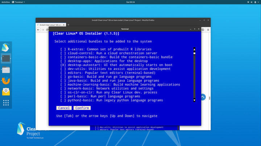The width and height of the screenshot is (261, 146).
Task: Click the 'Clear Linux* OS Installer (1.1.5)' heading
Action: point(86,34)
